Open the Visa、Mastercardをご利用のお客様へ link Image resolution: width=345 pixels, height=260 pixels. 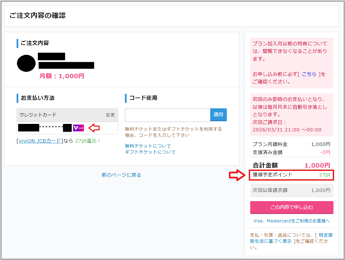[292, 221]
